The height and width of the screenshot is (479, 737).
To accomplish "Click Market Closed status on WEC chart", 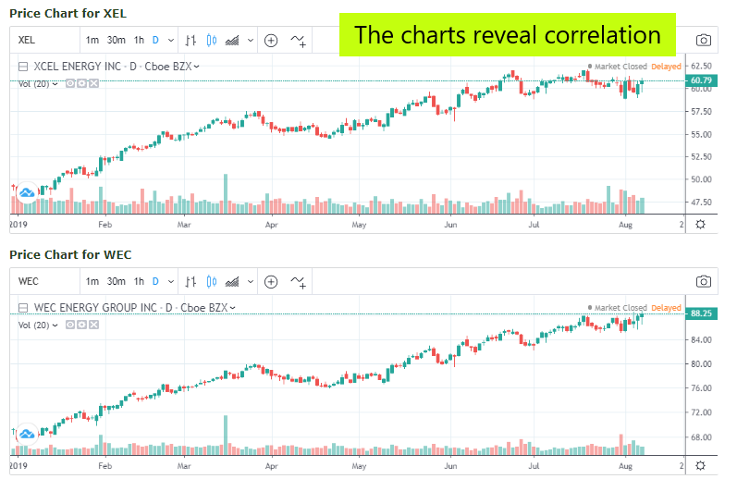I will point(618,308).
